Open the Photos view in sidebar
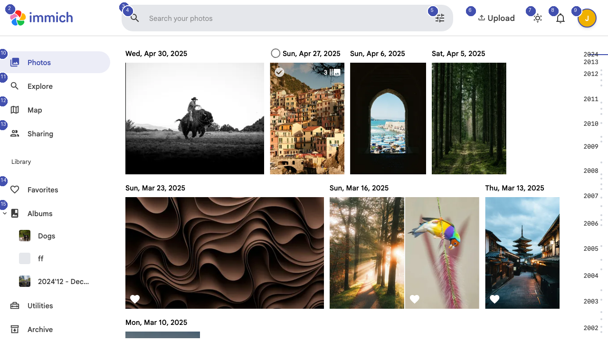The image size is (608, 342). coord(39,62)
